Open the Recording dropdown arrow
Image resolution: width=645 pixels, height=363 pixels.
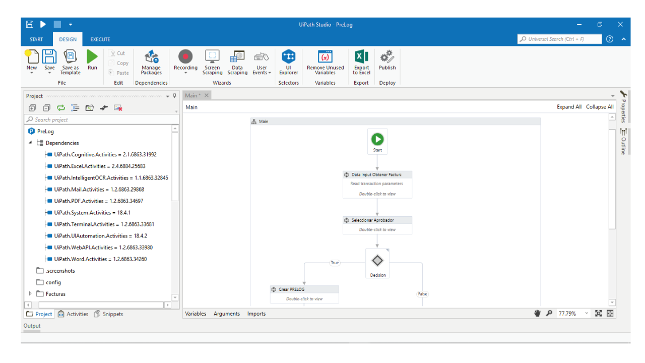(x=185, y=73)
